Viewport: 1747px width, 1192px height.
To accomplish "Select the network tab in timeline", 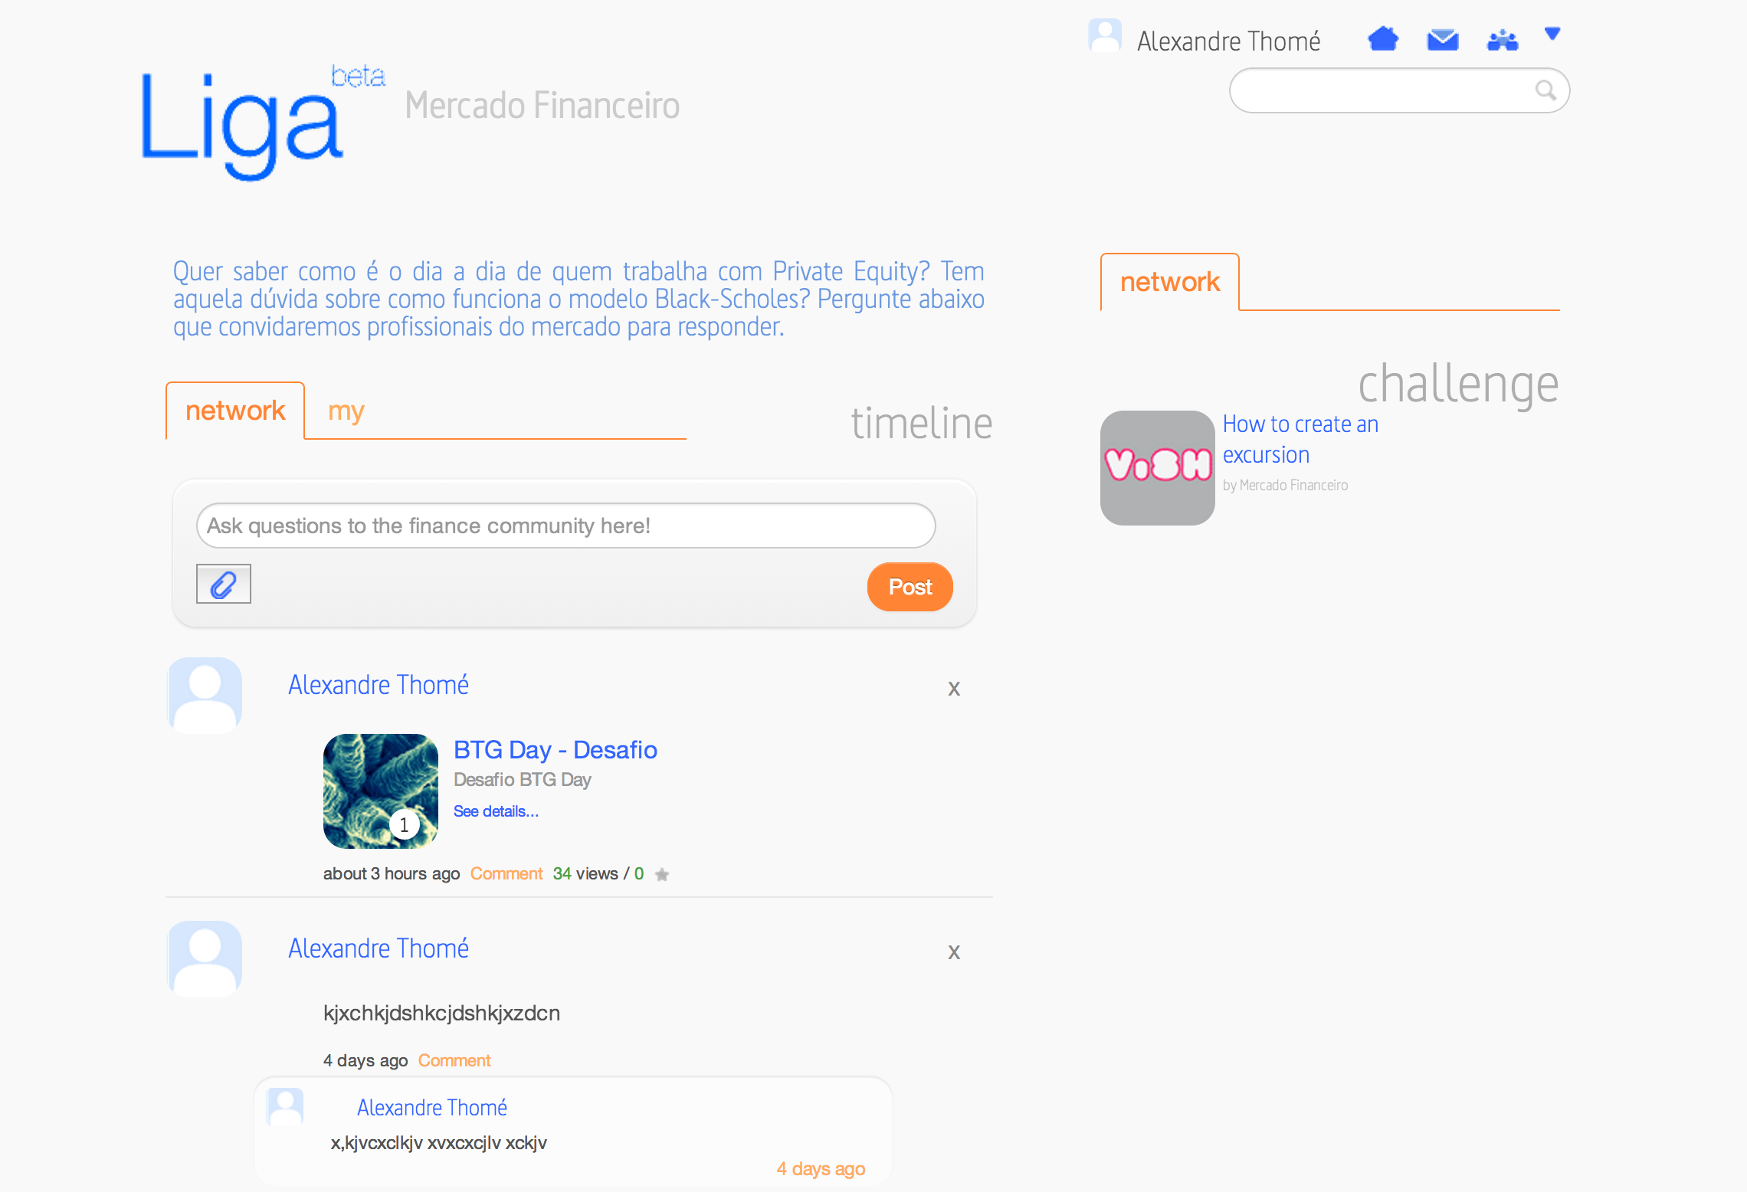I will click(235, 411).
